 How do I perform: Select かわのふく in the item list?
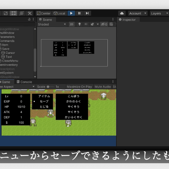pos(73,101)
